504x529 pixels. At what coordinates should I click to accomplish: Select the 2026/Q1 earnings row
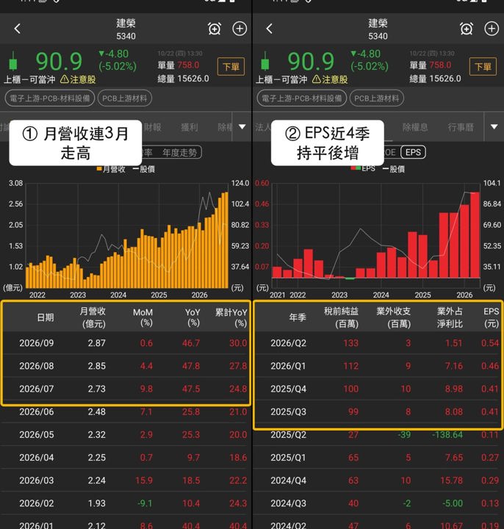tap(378, 366)
